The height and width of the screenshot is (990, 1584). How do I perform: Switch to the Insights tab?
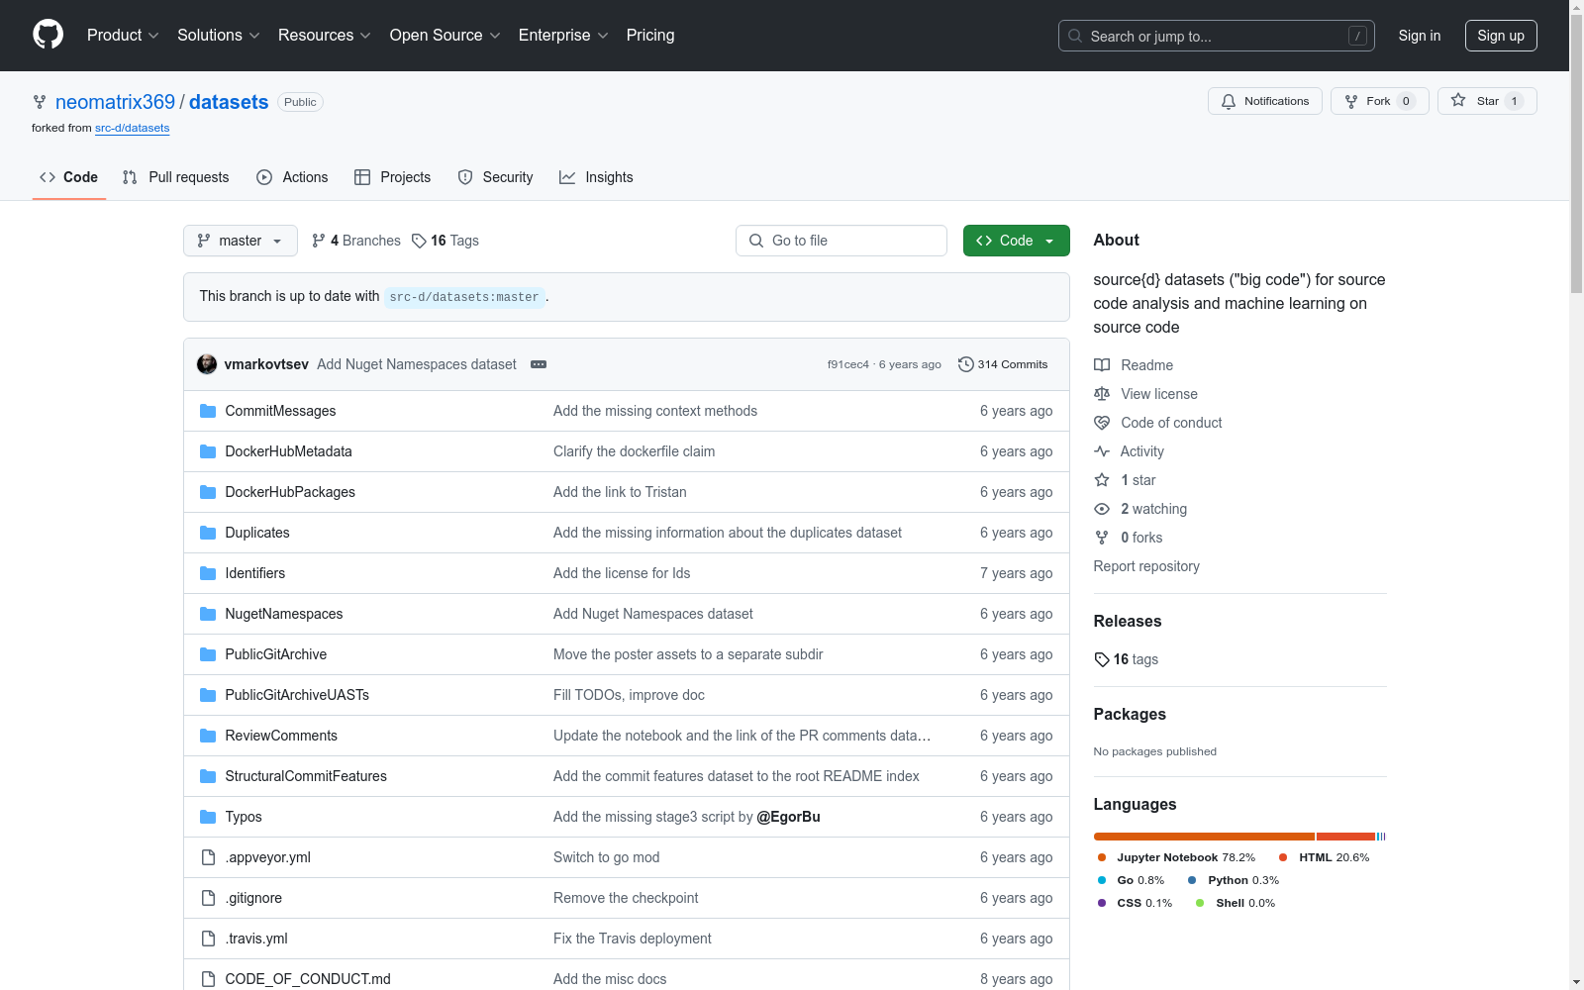(596, 177)
